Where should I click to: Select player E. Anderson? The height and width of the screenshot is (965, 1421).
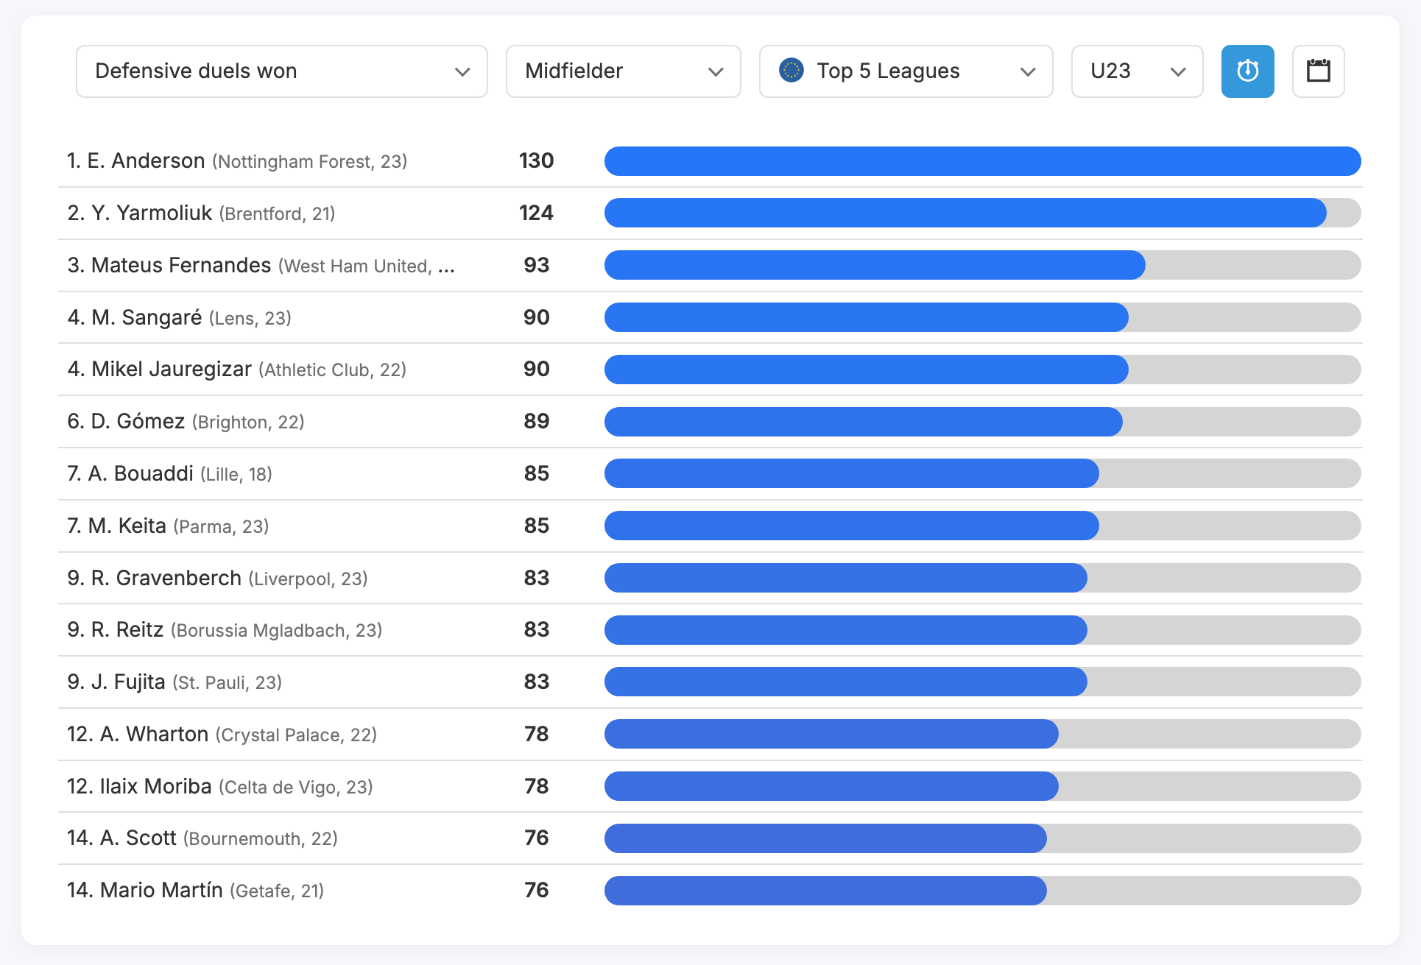[x=146, y=161]
